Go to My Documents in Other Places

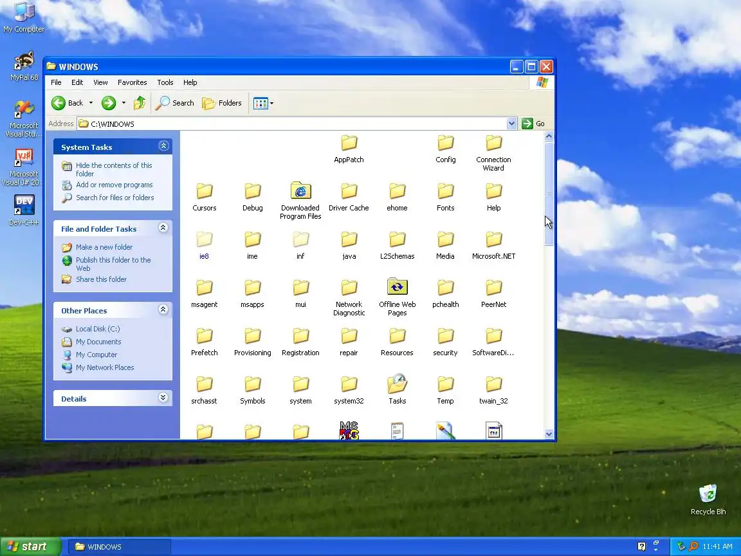(x=98, y=342)
